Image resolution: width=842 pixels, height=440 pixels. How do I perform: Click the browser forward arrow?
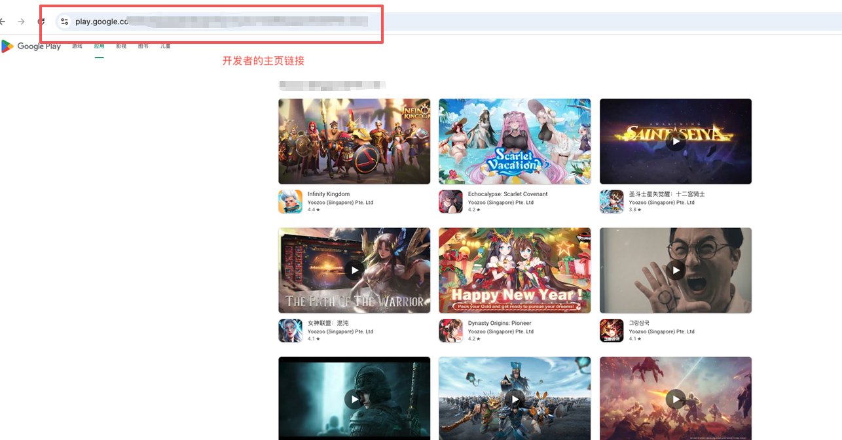(x=22, y=22)
